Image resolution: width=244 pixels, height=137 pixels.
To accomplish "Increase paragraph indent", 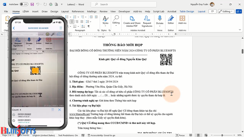I will [x=96, y=17].
